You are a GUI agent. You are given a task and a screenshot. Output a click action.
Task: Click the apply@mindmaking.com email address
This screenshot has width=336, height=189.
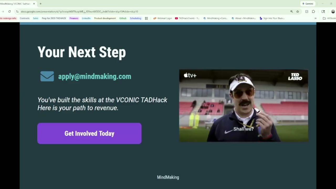coord(94,76)
